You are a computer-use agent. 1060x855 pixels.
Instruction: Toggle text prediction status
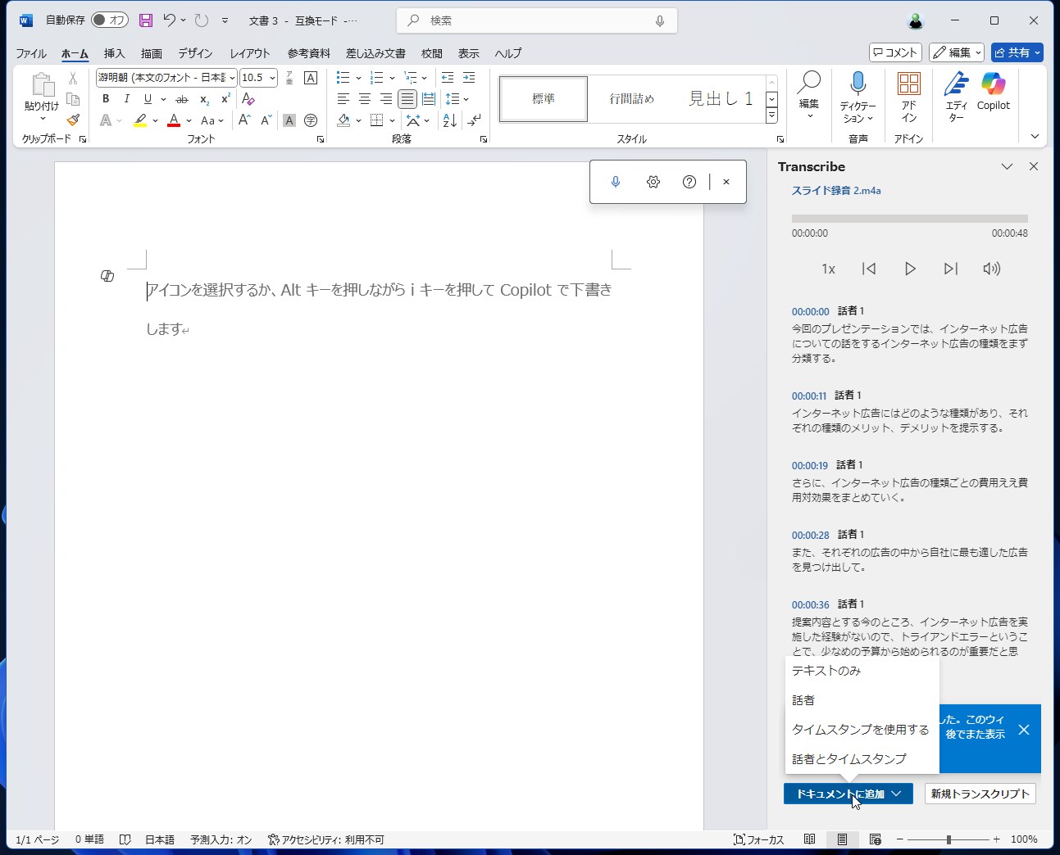tap(221, 839)
